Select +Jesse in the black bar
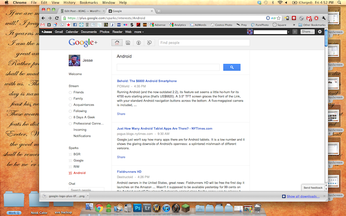The width and height of the screenshot is (346, 216). click(47, 32)
